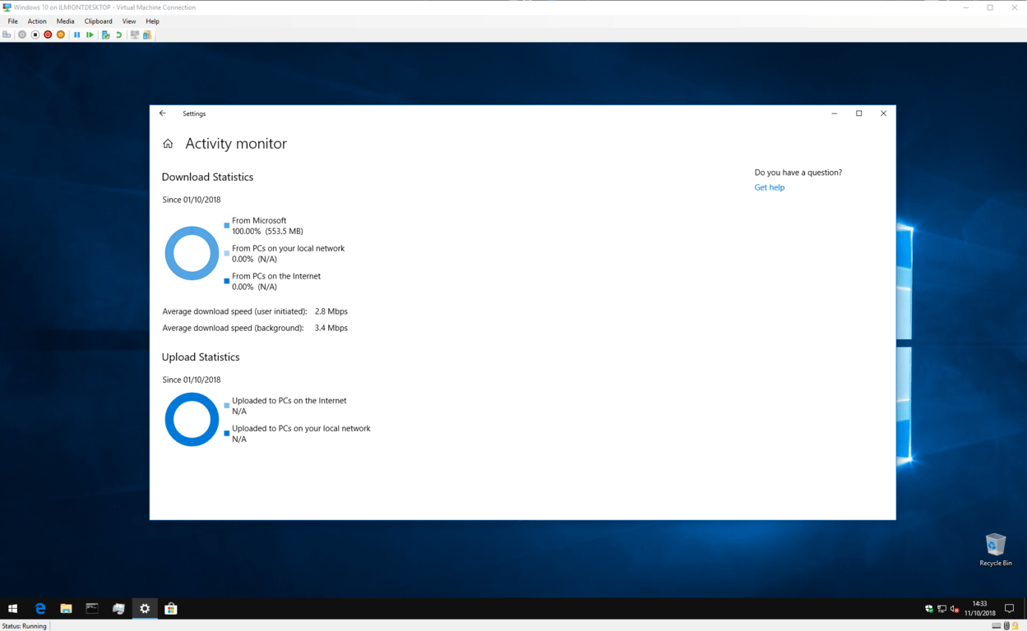Click the muted volume tray icon
The image size is (1027, 631).
pyautogui.click(x=955, y=609)
